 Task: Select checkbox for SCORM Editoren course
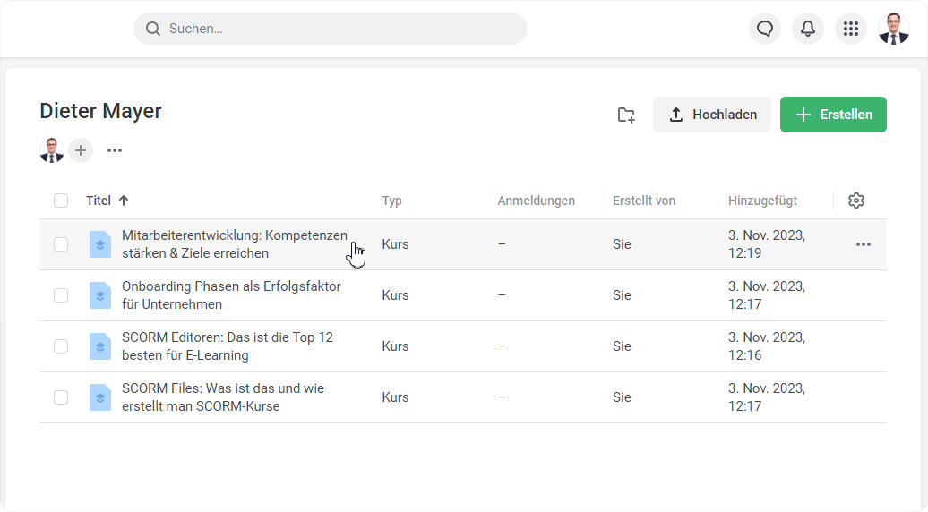pyautogui.click(x=61, y=346)
